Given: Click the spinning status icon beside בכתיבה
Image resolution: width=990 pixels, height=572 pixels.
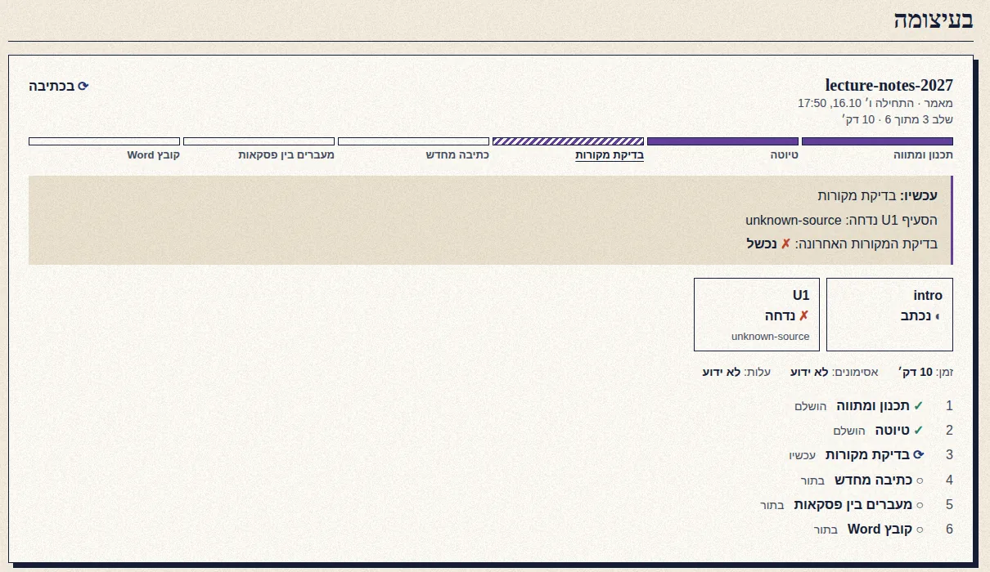Looking at the screenshot, I should 83,86.
